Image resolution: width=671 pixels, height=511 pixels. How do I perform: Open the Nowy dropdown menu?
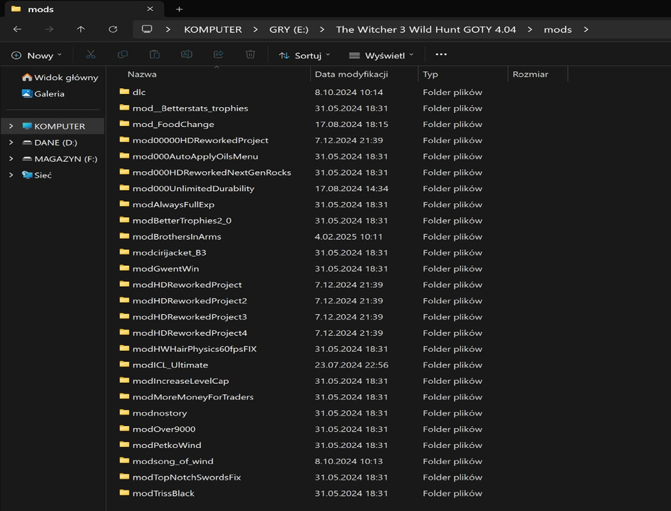click(37, 55)
